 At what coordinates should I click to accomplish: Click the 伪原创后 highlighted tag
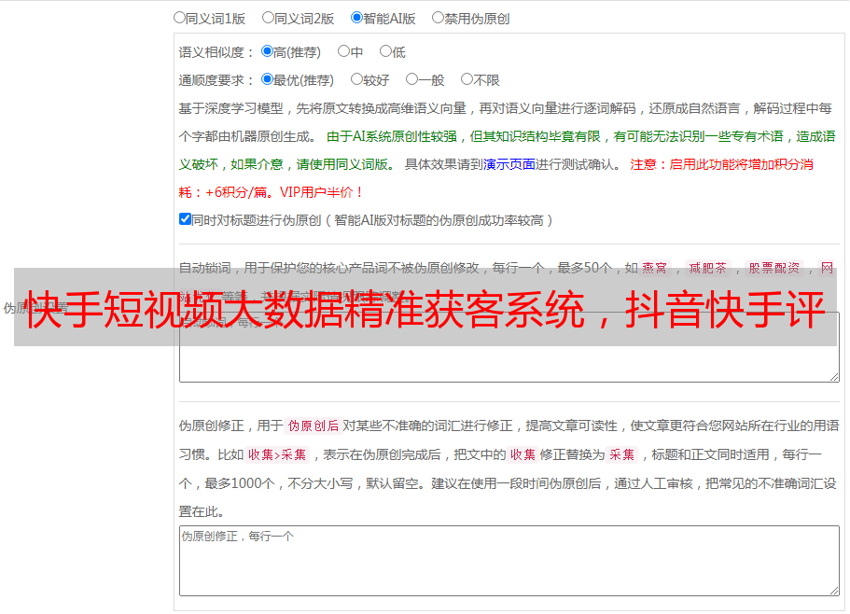pyautogui.click(x=314, y=426)
